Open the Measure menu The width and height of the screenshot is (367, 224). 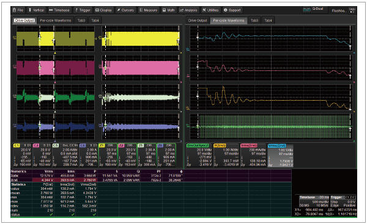tap(149, 10)
